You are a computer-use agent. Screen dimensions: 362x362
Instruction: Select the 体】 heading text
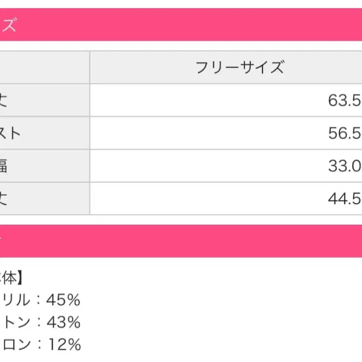tap(12, 278)
